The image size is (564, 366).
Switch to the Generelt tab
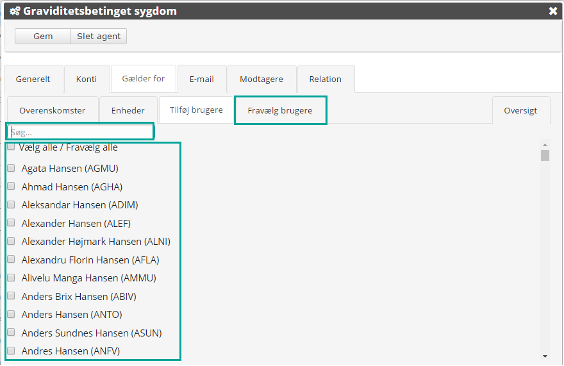[x=34, y=79]
